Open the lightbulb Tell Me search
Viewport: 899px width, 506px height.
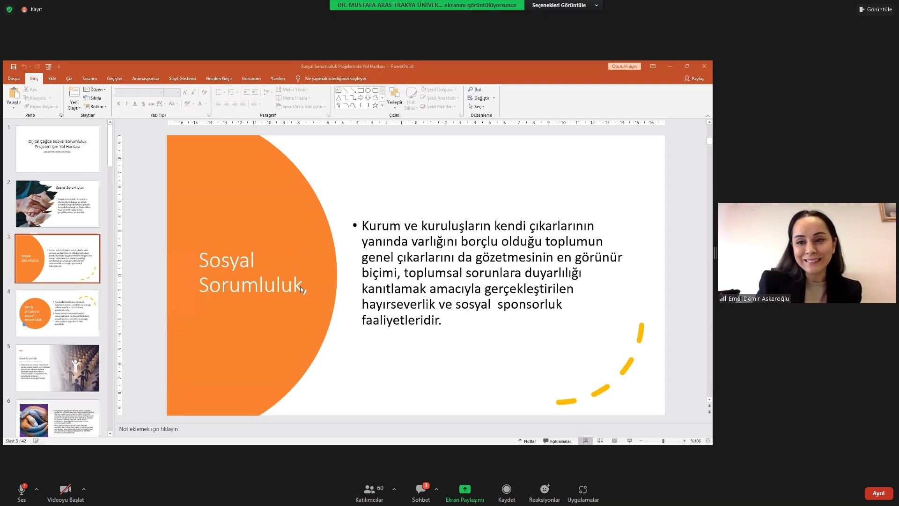pyautogui.click(x=298, y=79)
